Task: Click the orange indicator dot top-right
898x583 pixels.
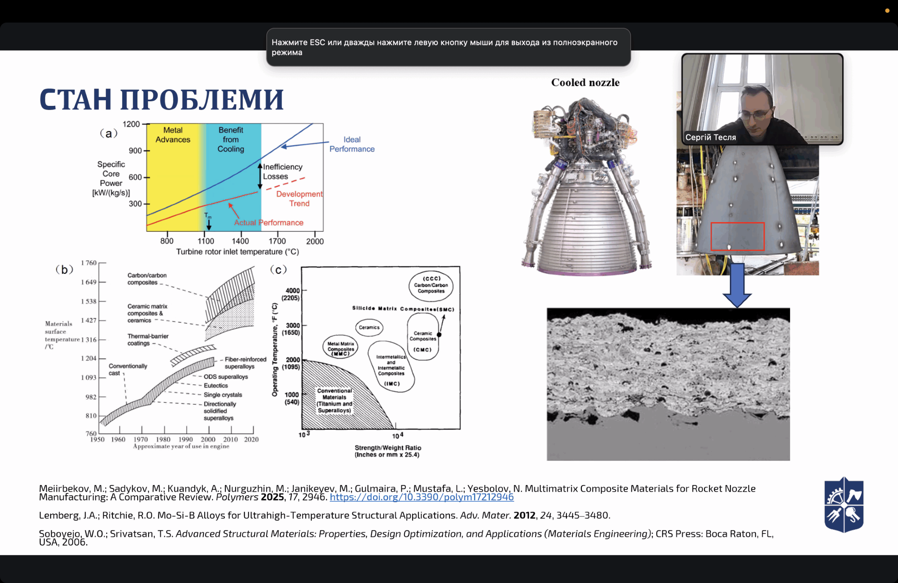Action: point(887,11)
